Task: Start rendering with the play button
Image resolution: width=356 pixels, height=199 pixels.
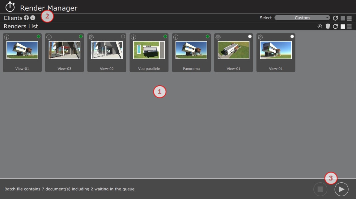Action: tap(341, 189)
